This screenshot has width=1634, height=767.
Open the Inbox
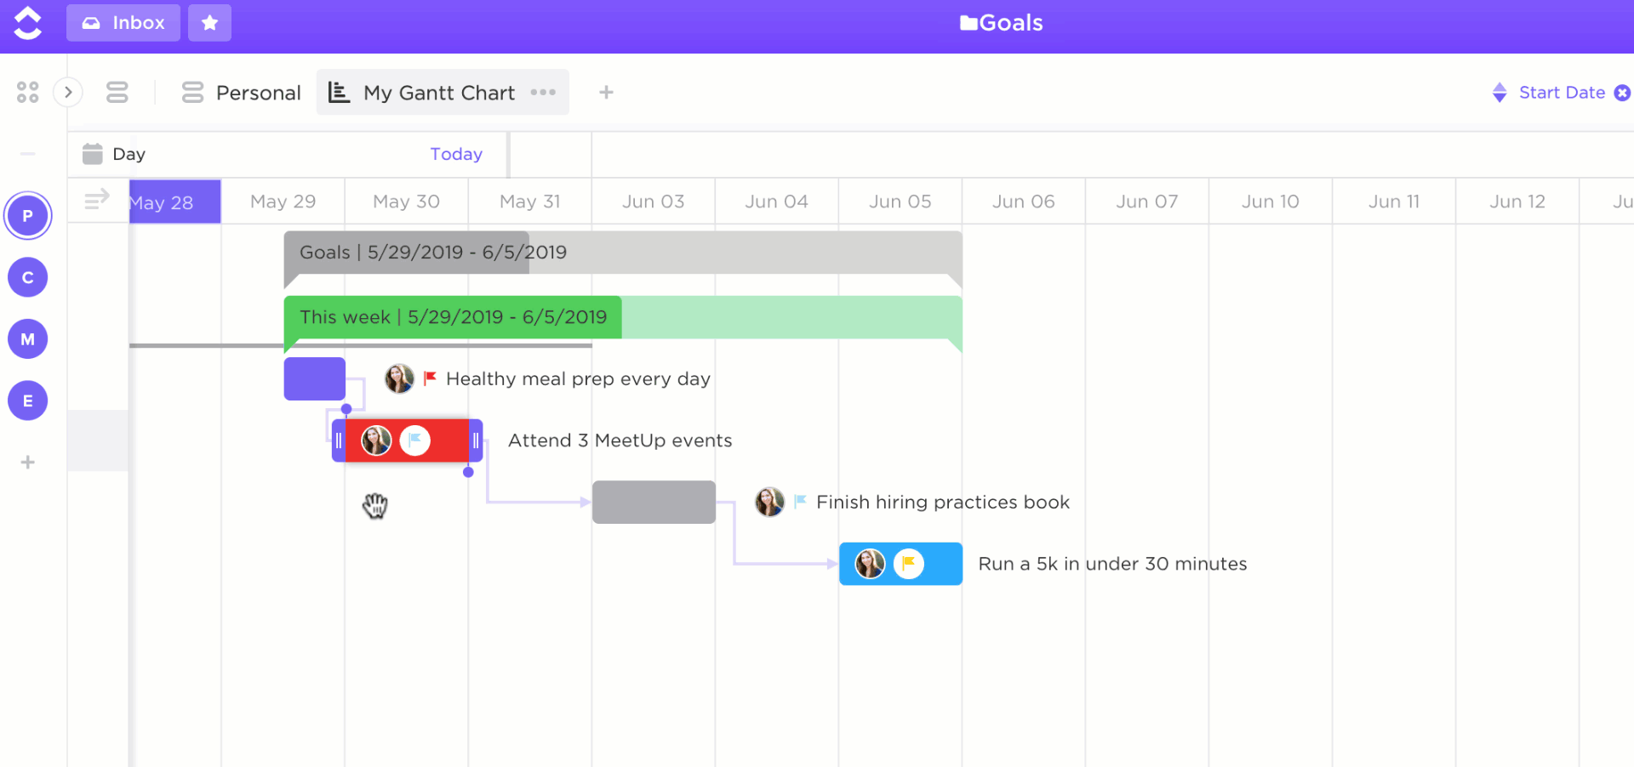tap(123, 23)
